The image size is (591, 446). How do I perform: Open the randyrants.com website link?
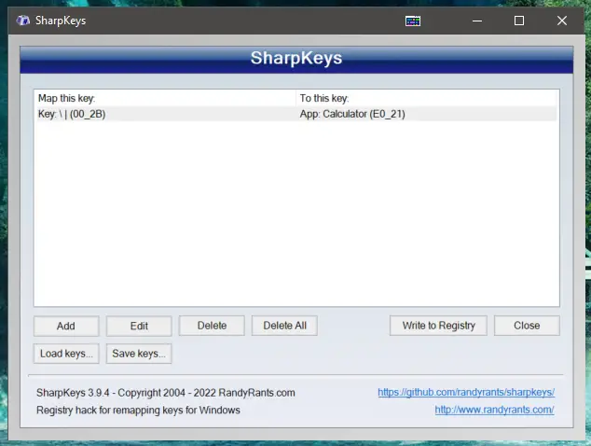click(x=494, y=410)
